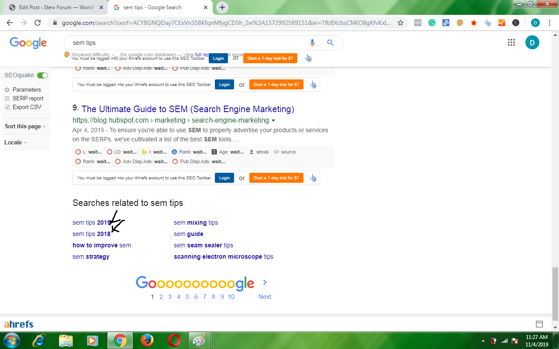The height and width of the screenshot is (349, 559).
Task: Launch Internet Explorer from the taskbar
Action: (x=39, y=340)
